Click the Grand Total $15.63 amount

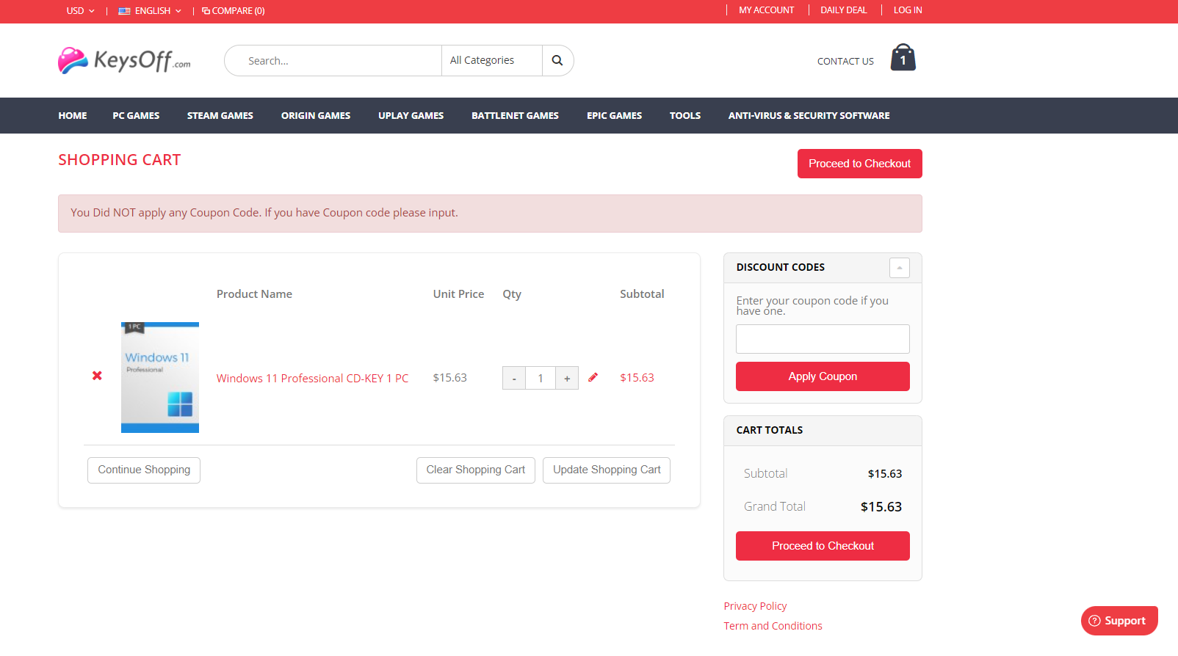[881, 507]
